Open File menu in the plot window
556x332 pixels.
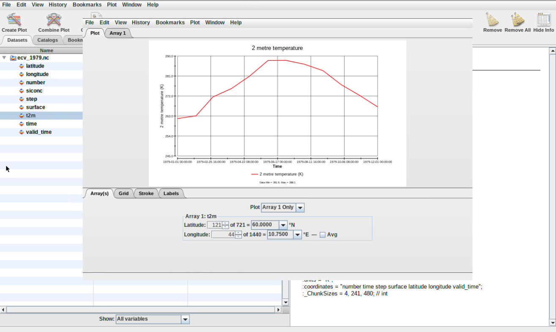[x=90, y=23]
